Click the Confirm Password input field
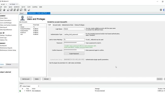The width and height of the screenshot is (165, 93). pos(74,50)
